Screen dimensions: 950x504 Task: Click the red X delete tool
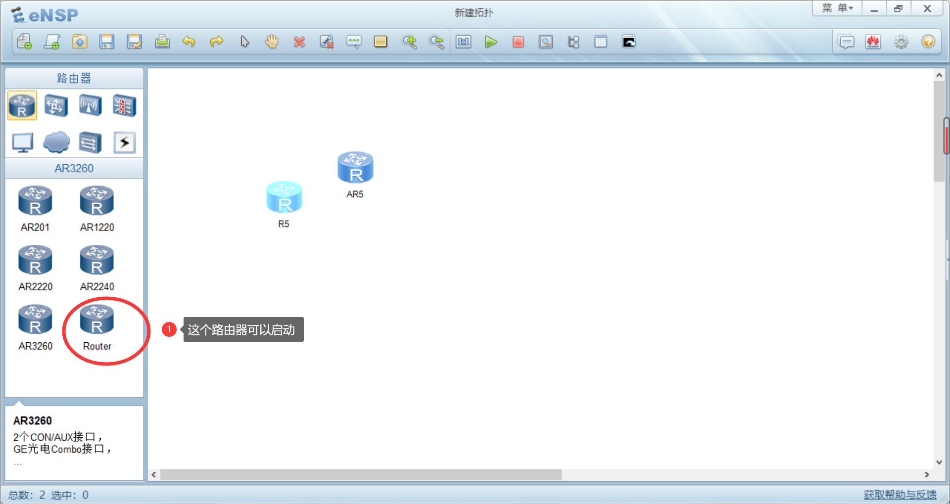point(299,42)
